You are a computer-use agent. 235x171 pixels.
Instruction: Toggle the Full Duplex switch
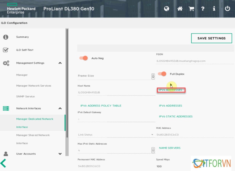162,74
